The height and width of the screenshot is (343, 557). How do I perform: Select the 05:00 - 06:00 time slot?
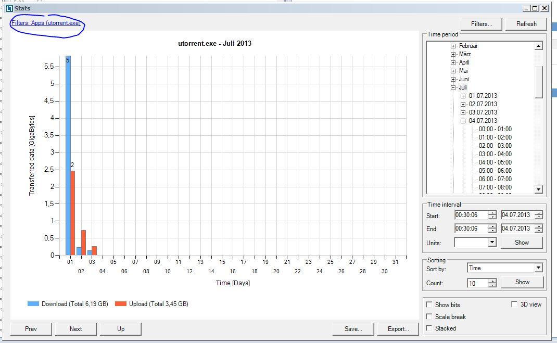tap(495, 171)
